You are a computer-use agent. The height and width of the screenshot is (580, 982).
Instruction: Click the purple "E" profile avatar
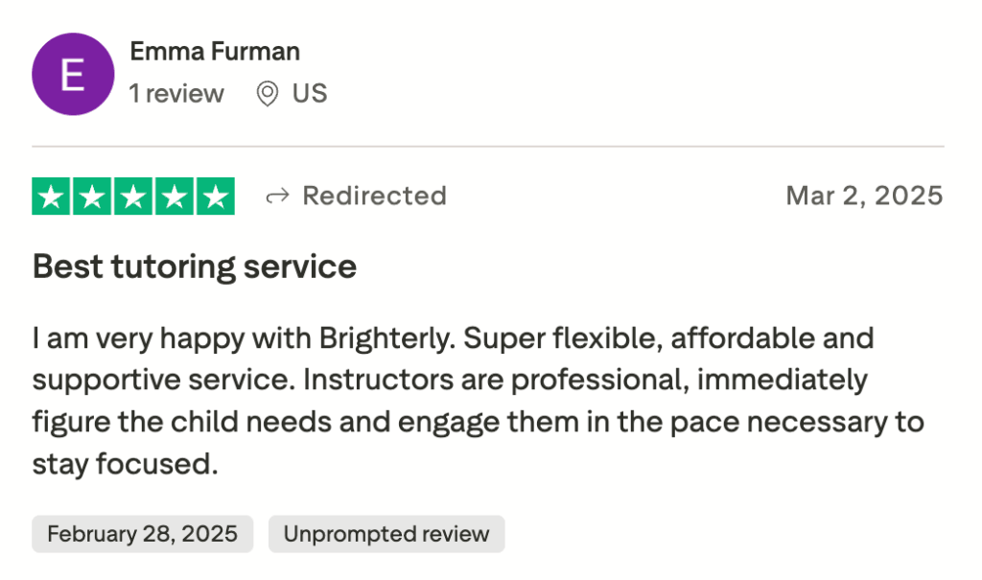pos(73,74)
